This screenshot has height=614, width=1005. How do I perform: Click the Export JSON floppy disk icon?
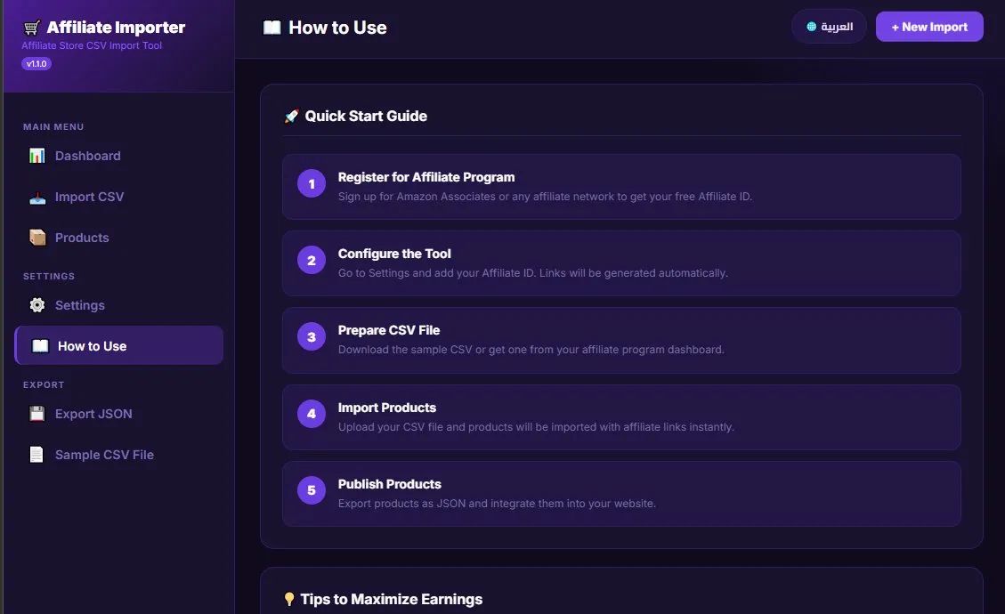pyautogui.click(x=36, y=414)
